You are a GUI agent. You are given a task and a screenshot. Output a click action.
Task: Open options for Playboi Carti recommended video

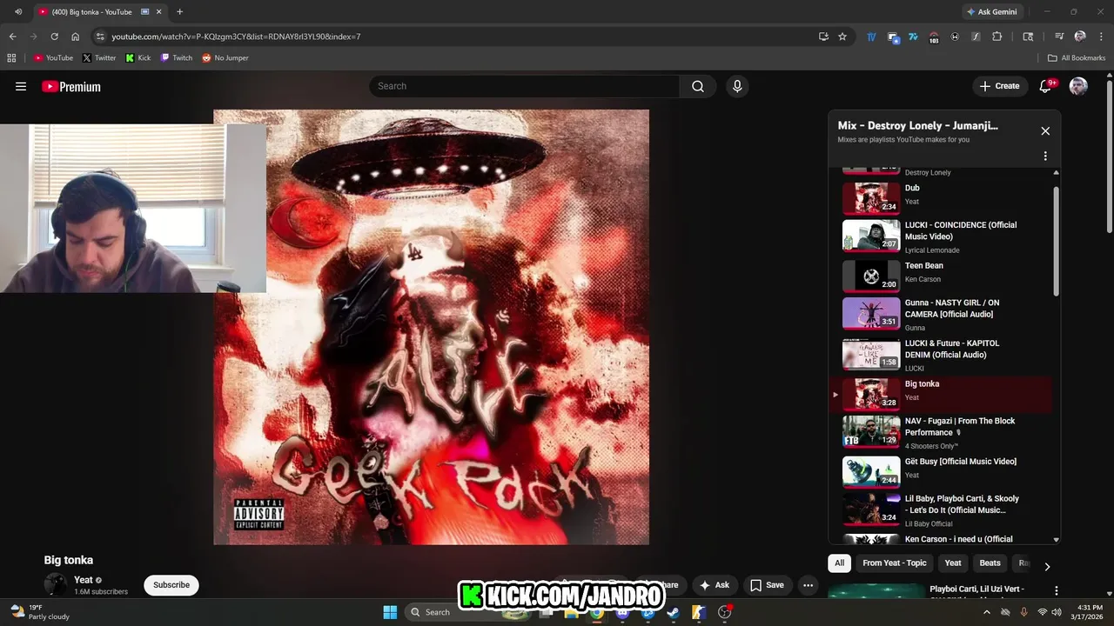click(x=1057, y=590)
